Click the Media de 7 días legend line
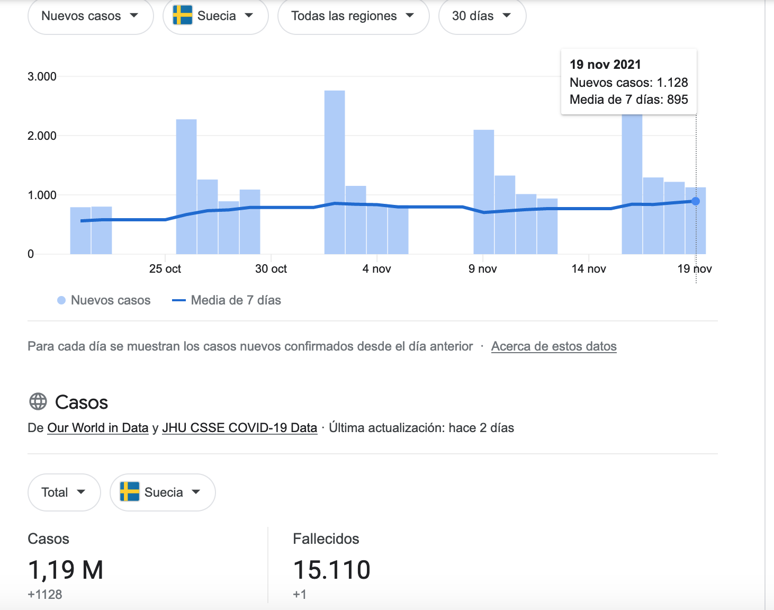The height and width of the screenshot is (610, 774). tap(179, 300)
